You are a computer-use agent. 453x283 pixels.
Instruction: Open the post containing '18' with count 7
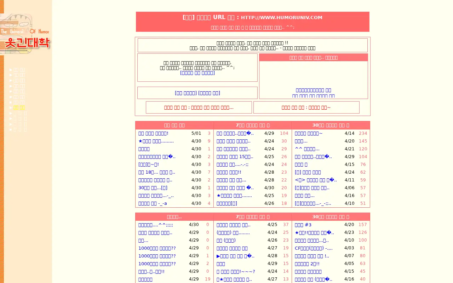pyautogui.click(x=157, y=172)
